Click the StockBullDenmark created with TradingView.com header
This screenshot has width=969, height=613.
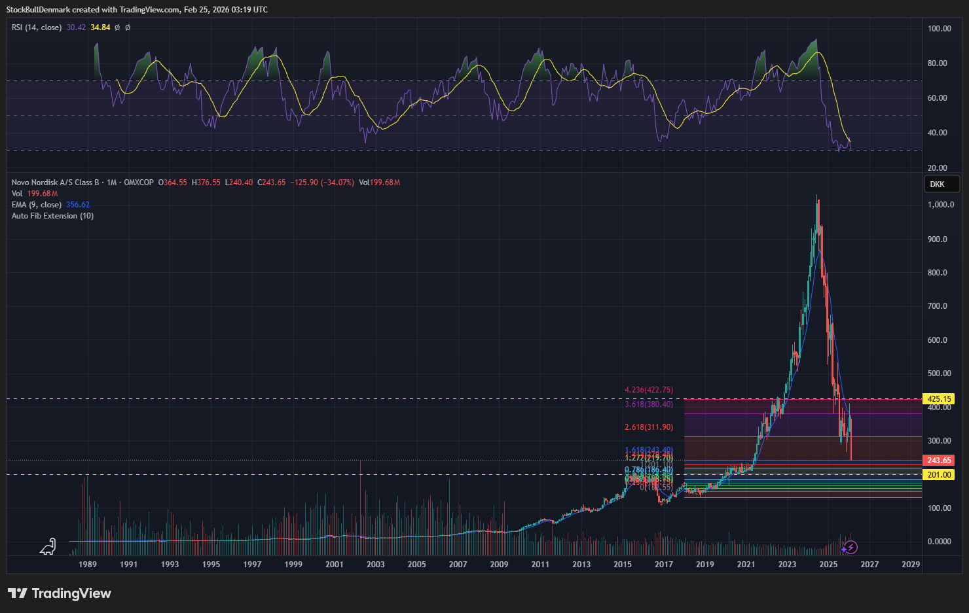point(137,10)
